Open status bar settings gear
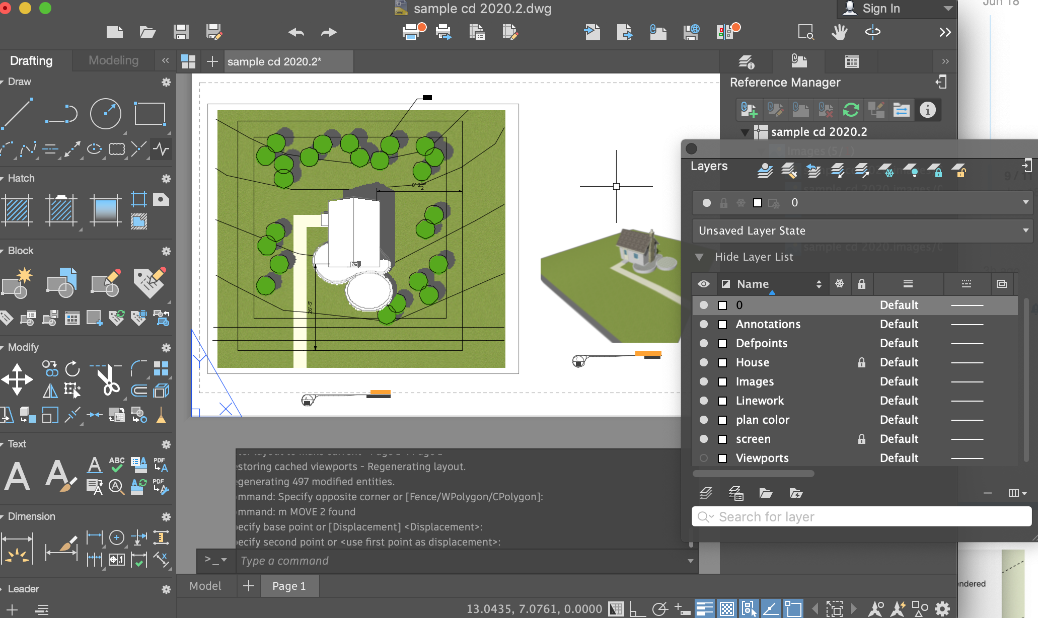 (x=942, y=609)
